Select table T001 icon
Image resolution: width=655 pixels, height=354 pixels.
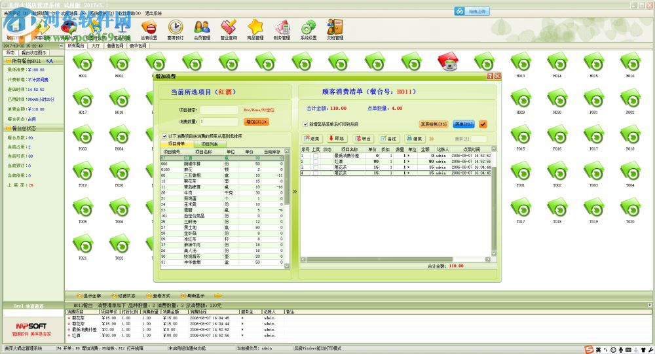[x=521, y=171]
